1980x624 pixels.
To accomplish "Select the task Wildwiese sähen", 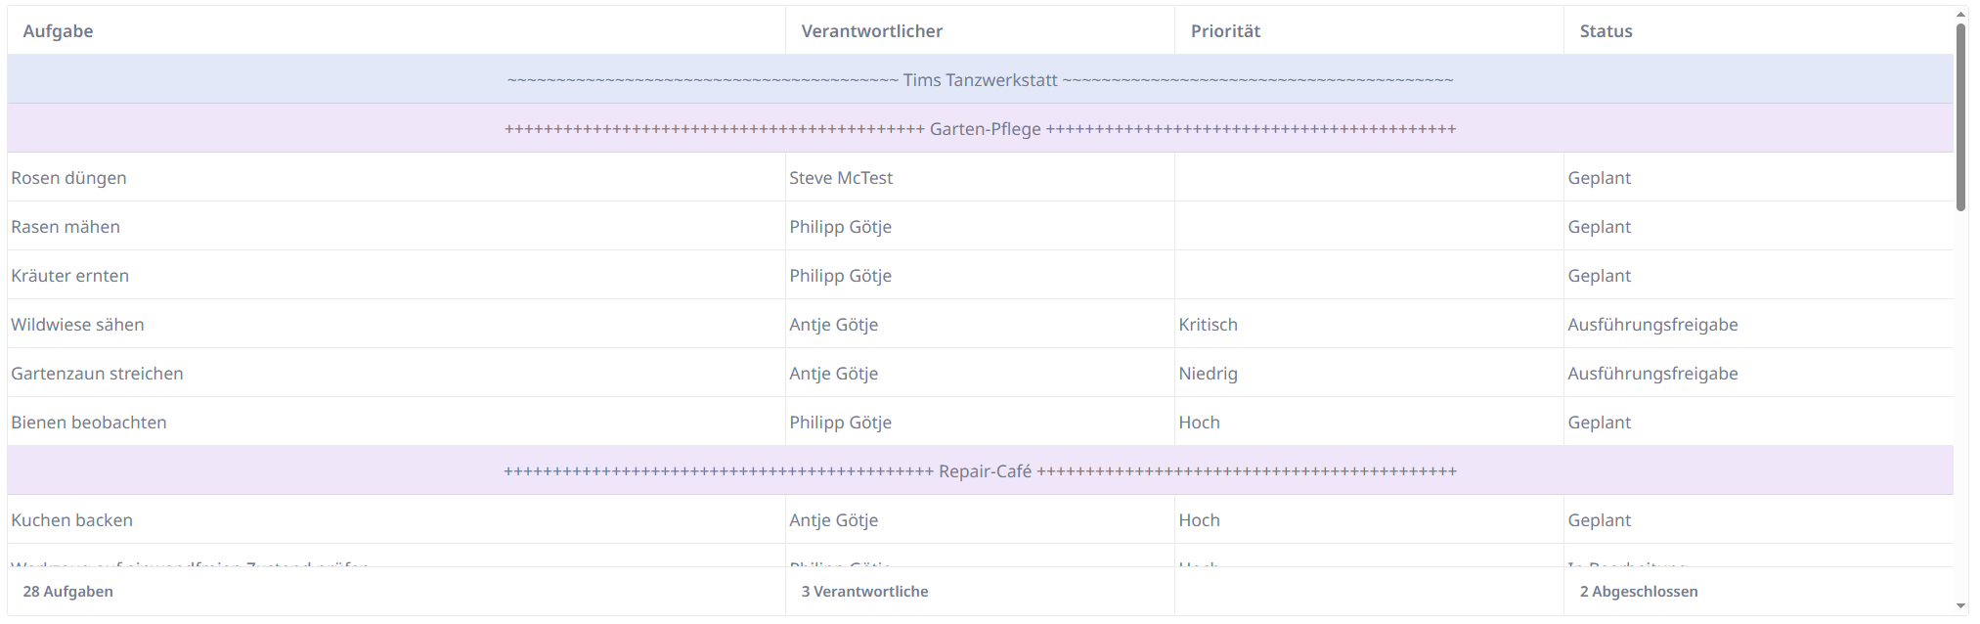I will 77,324.
